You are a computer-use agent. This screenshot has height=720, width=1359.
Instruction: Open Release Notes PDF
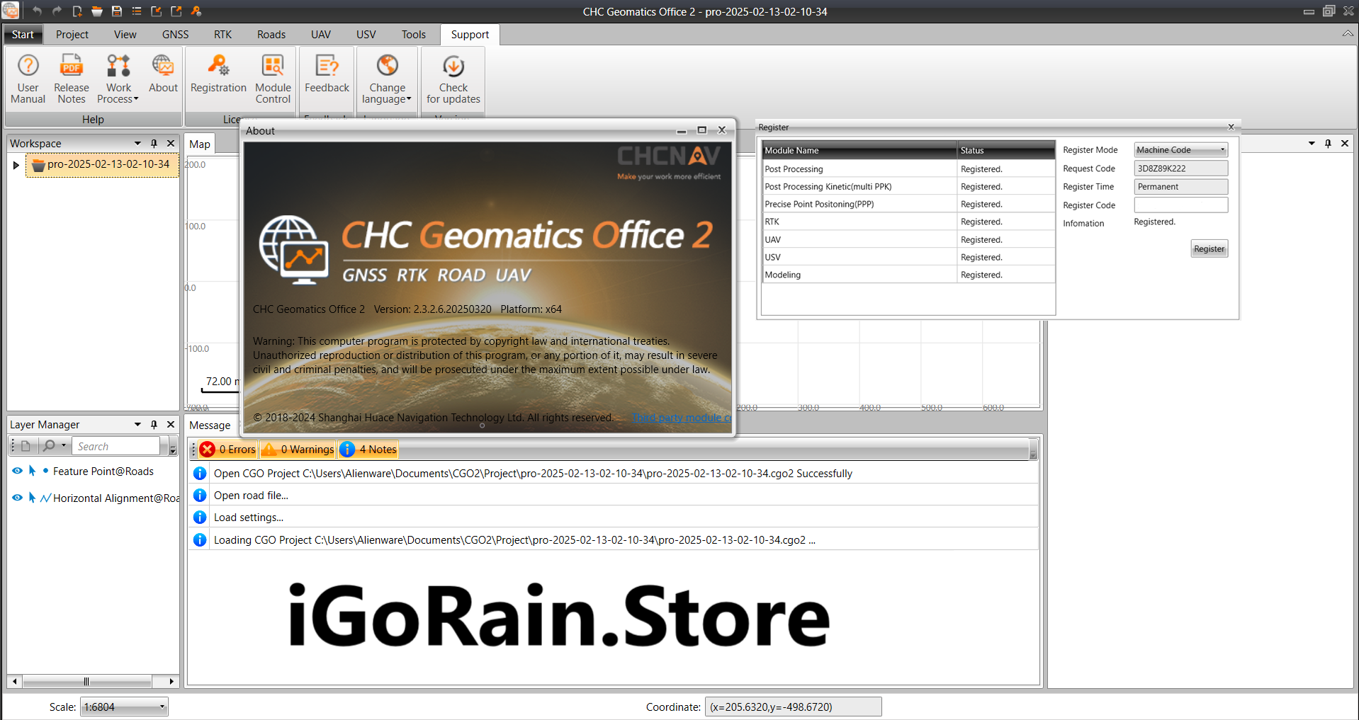click(x=71, y=79)
